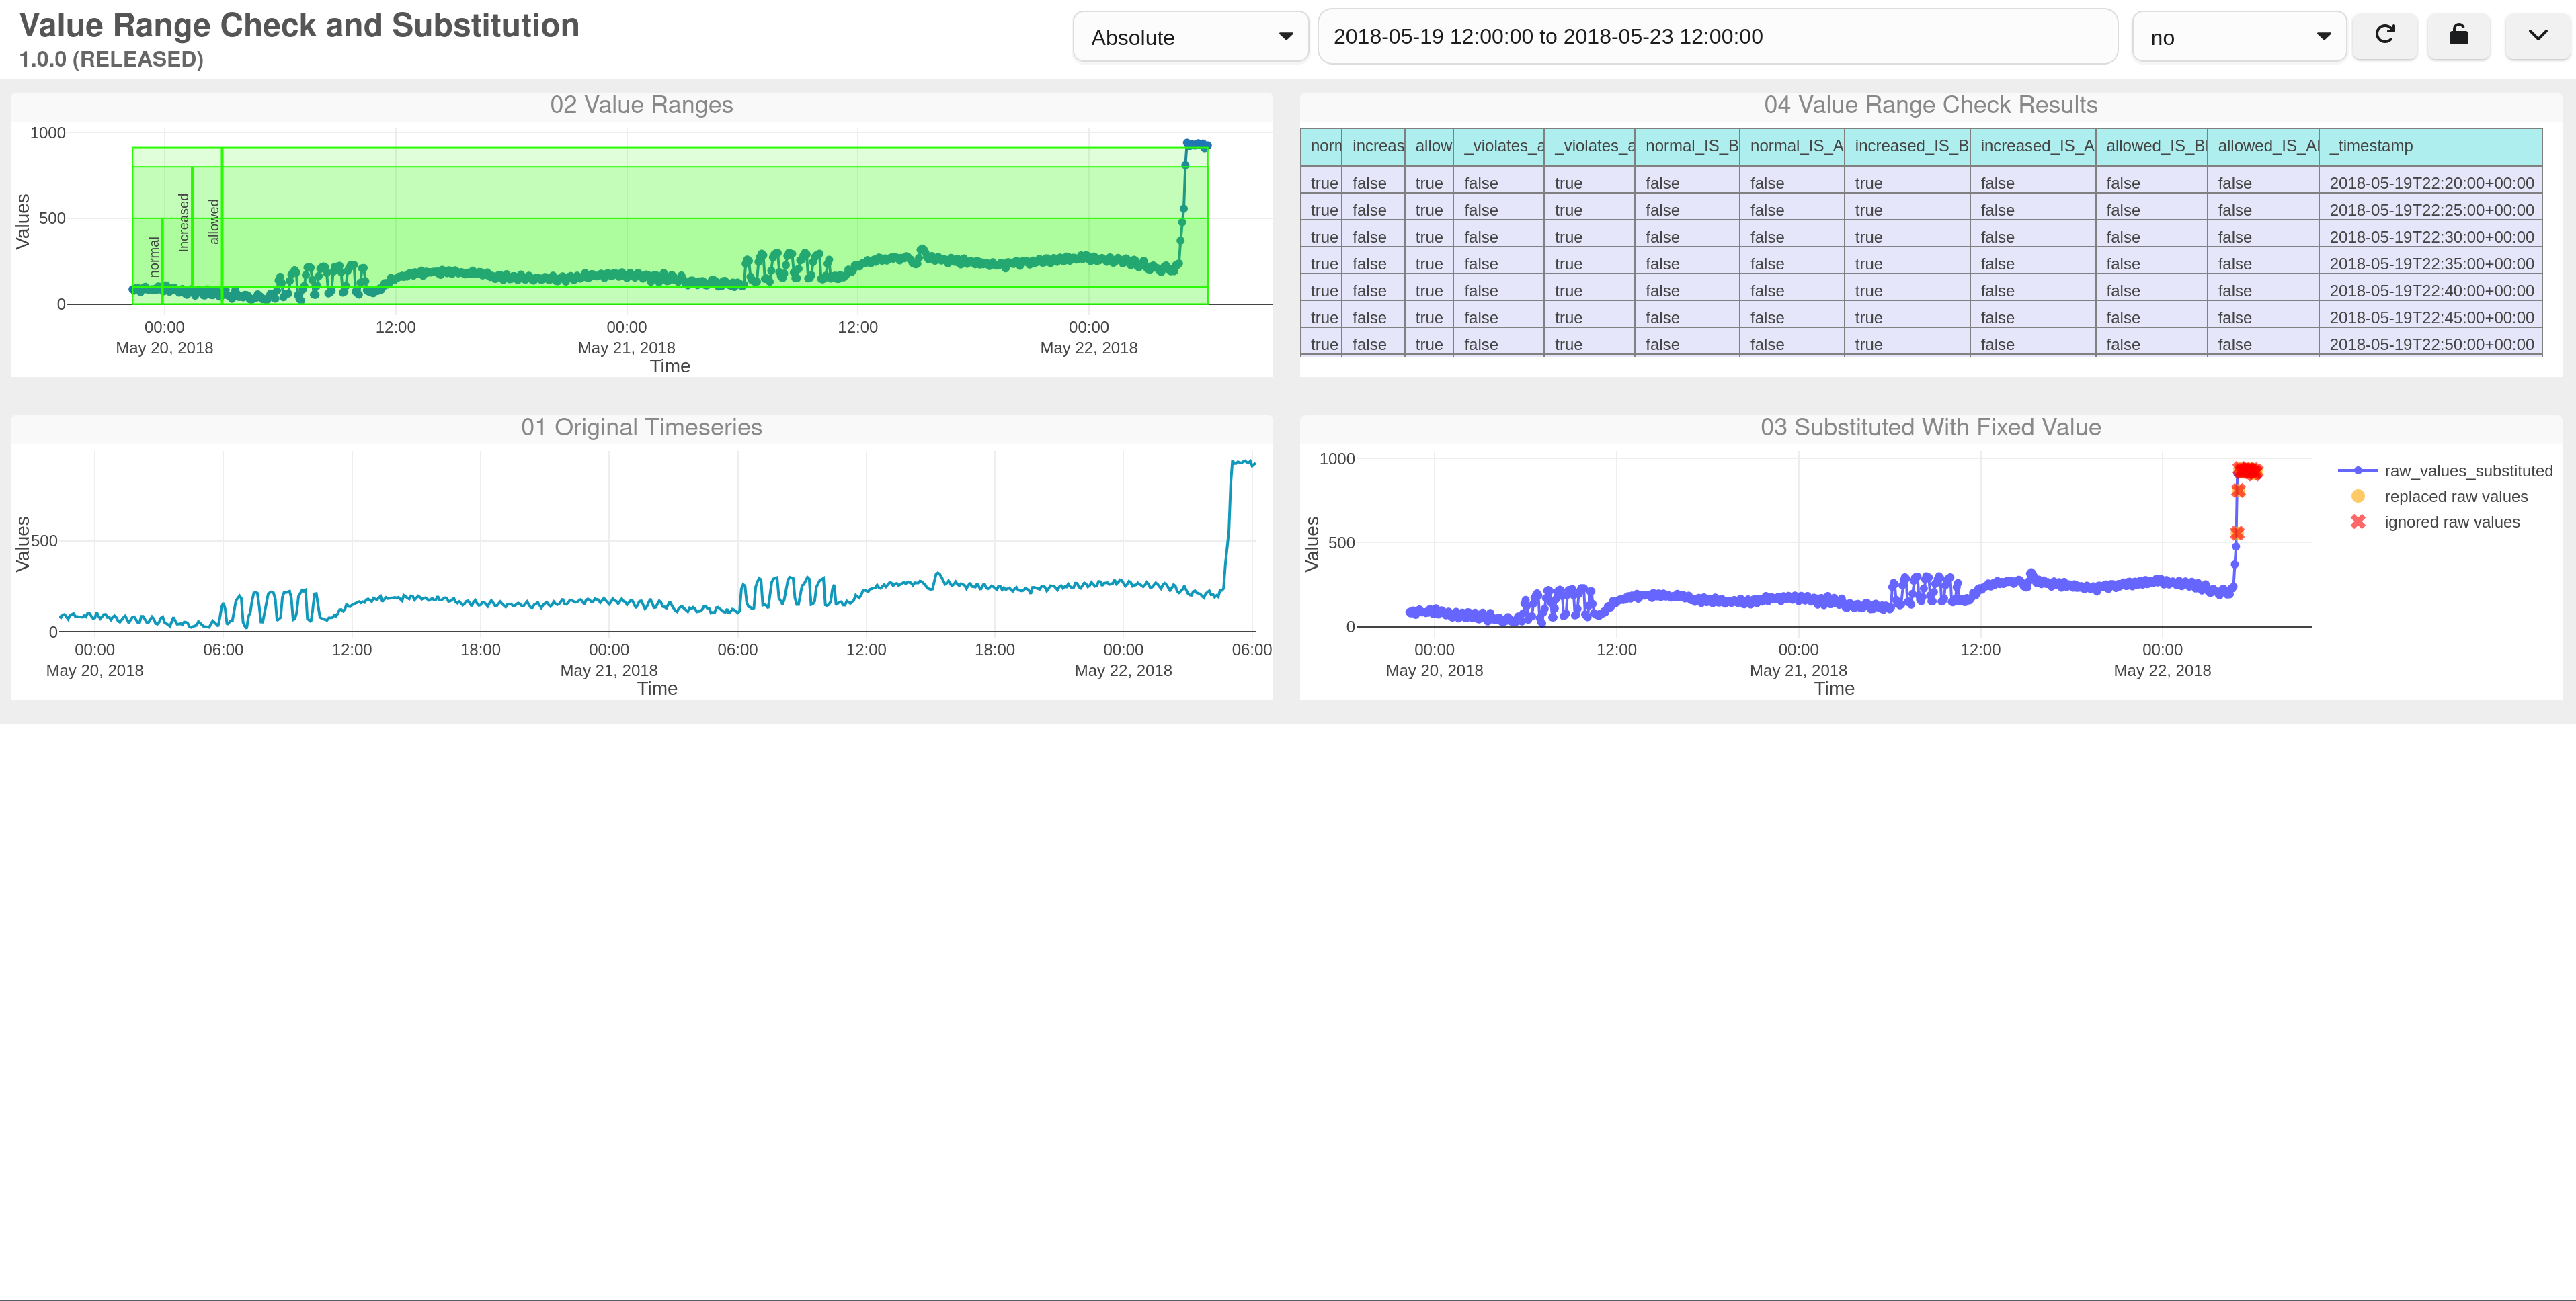Click the 'normal' green range label

tap(153, 257)
